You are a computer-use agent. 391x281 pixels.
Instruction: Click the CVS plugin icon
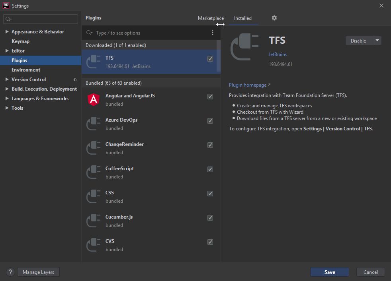(x=93, y=245)
